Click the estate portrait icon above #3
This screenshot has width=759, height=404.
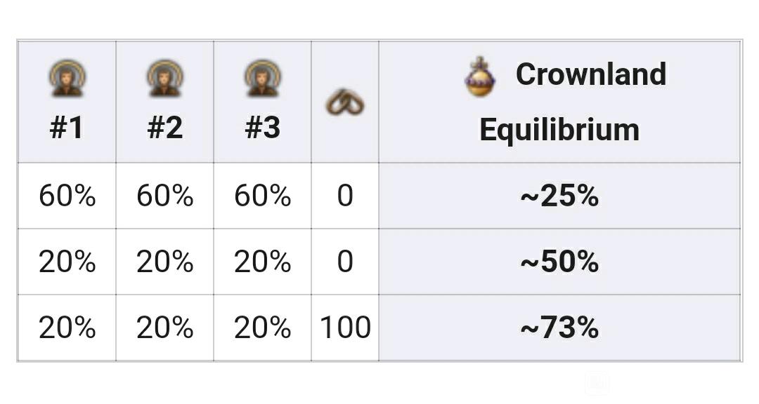click(x=262, y=78)
